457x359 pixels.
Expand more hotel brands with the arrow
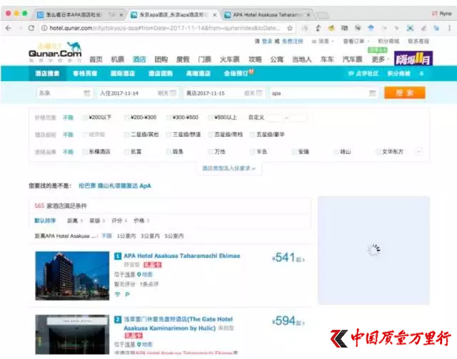tap(419, 152)
